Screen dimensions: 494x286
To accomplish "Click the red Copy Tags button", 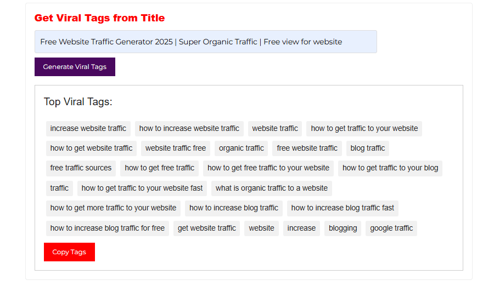I will [69, 252].
